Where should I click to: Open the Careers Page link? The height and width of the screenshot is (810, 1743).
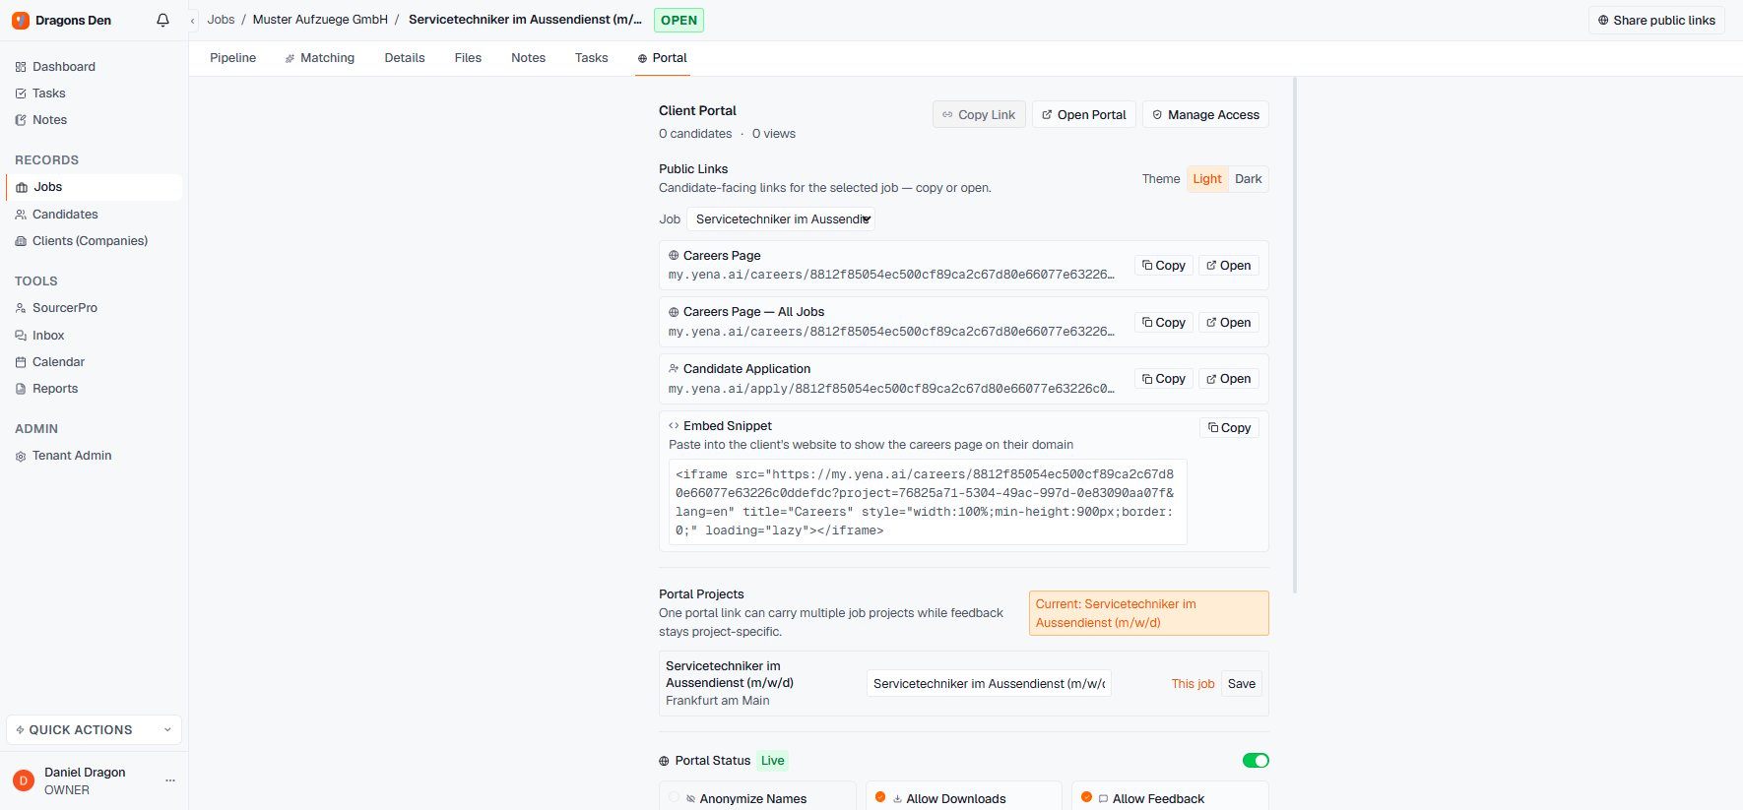click(1229, 266)
